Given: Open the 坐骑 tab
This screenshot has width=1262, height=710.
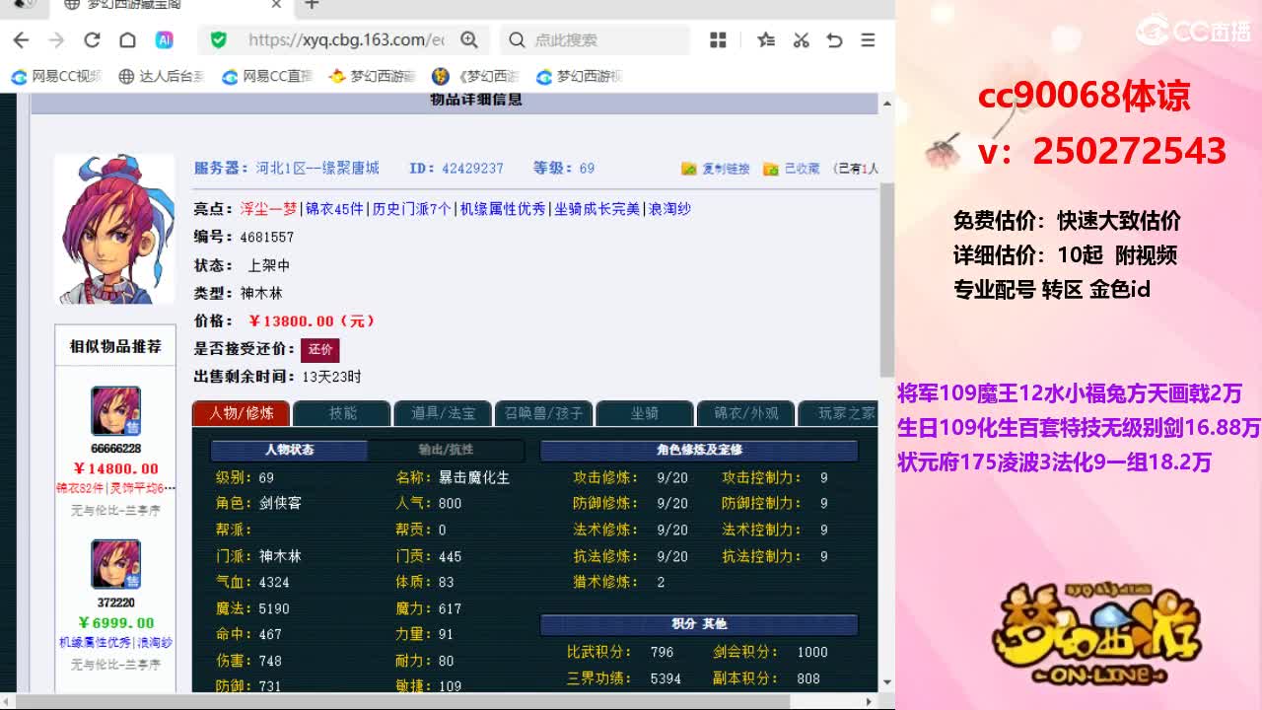Looking at the screenshot, I should coord(645,413).
